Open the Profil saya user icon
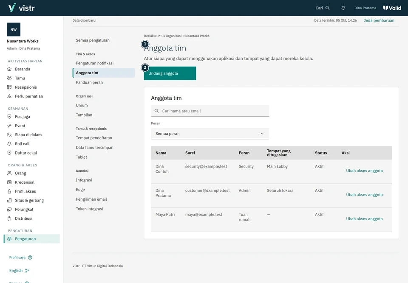 [30, 258]
